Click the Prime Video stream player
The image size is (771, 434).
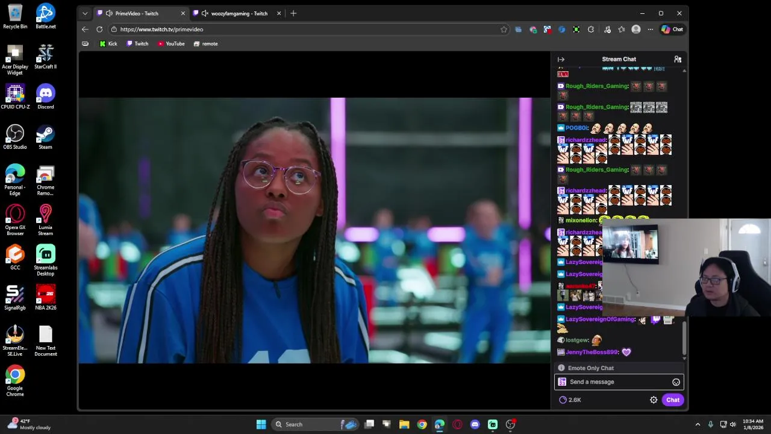314,230
